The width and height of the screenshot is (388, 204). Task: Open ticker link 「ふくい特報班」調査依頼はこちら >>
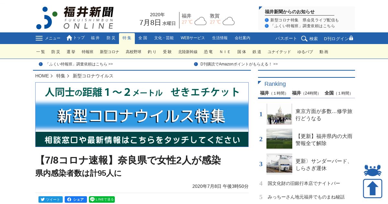tap(79, 64)
